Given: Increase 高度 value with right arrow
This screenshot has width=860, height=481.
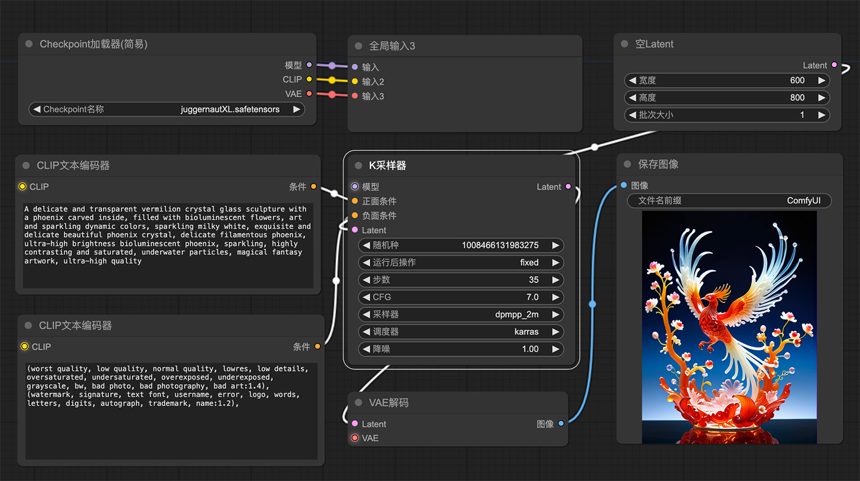Looking at the screenshot, I should [822, 97].
